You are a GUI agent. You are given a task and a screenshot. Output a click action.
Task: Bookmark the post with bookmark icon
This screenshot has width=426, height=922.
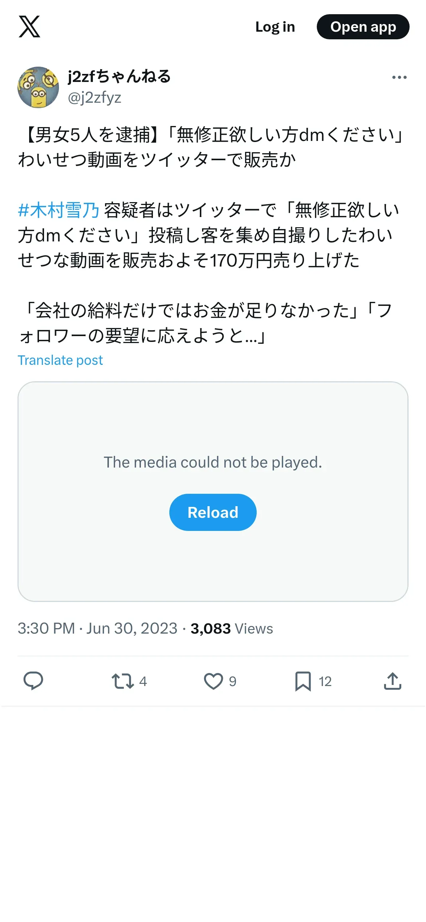click(x=303, y=681)
